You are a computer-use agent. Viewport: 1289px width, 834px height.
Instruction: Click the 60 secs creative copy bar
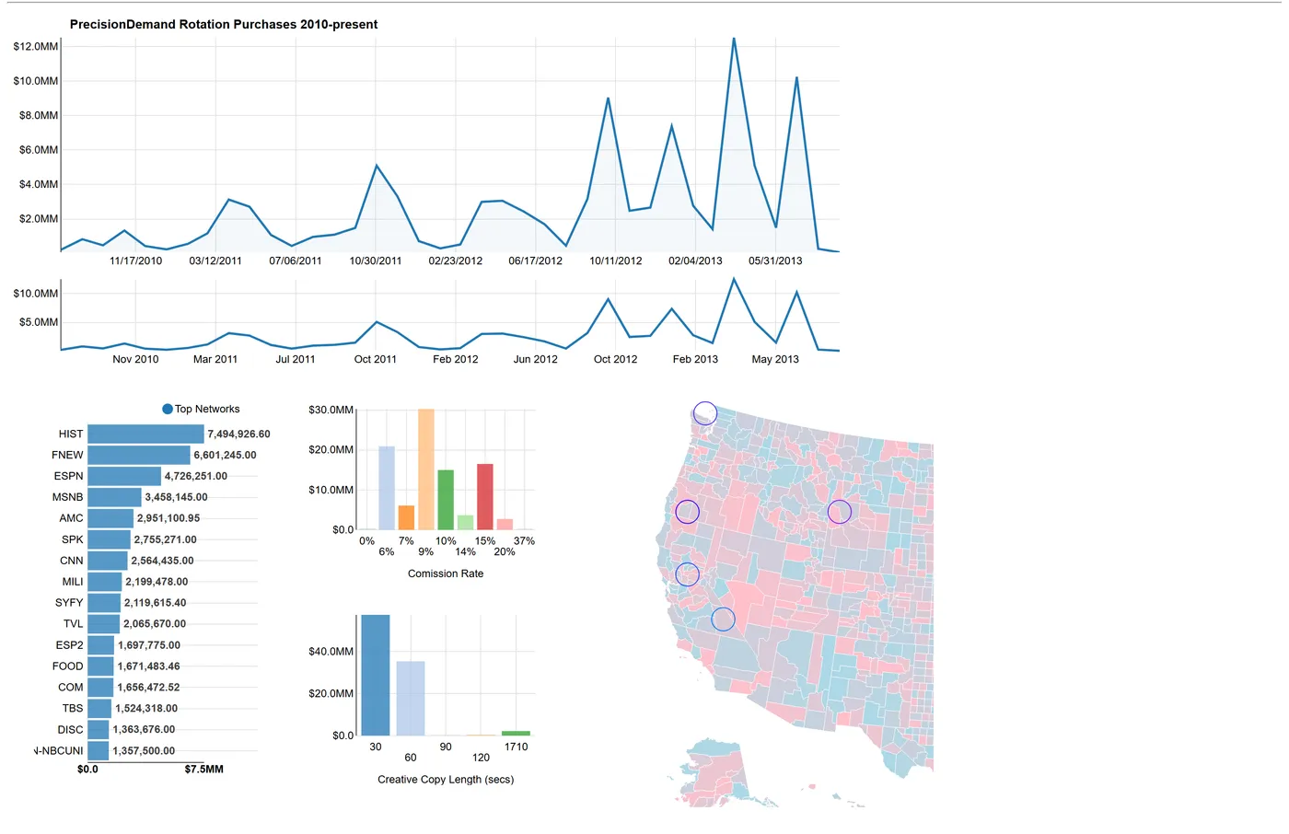(x=411, y=699)
